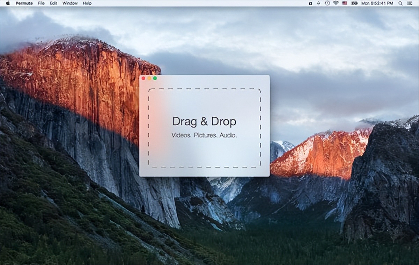Click the Drag & Drop heading
This screenshot has width=419, height=265.
point(204,121)
